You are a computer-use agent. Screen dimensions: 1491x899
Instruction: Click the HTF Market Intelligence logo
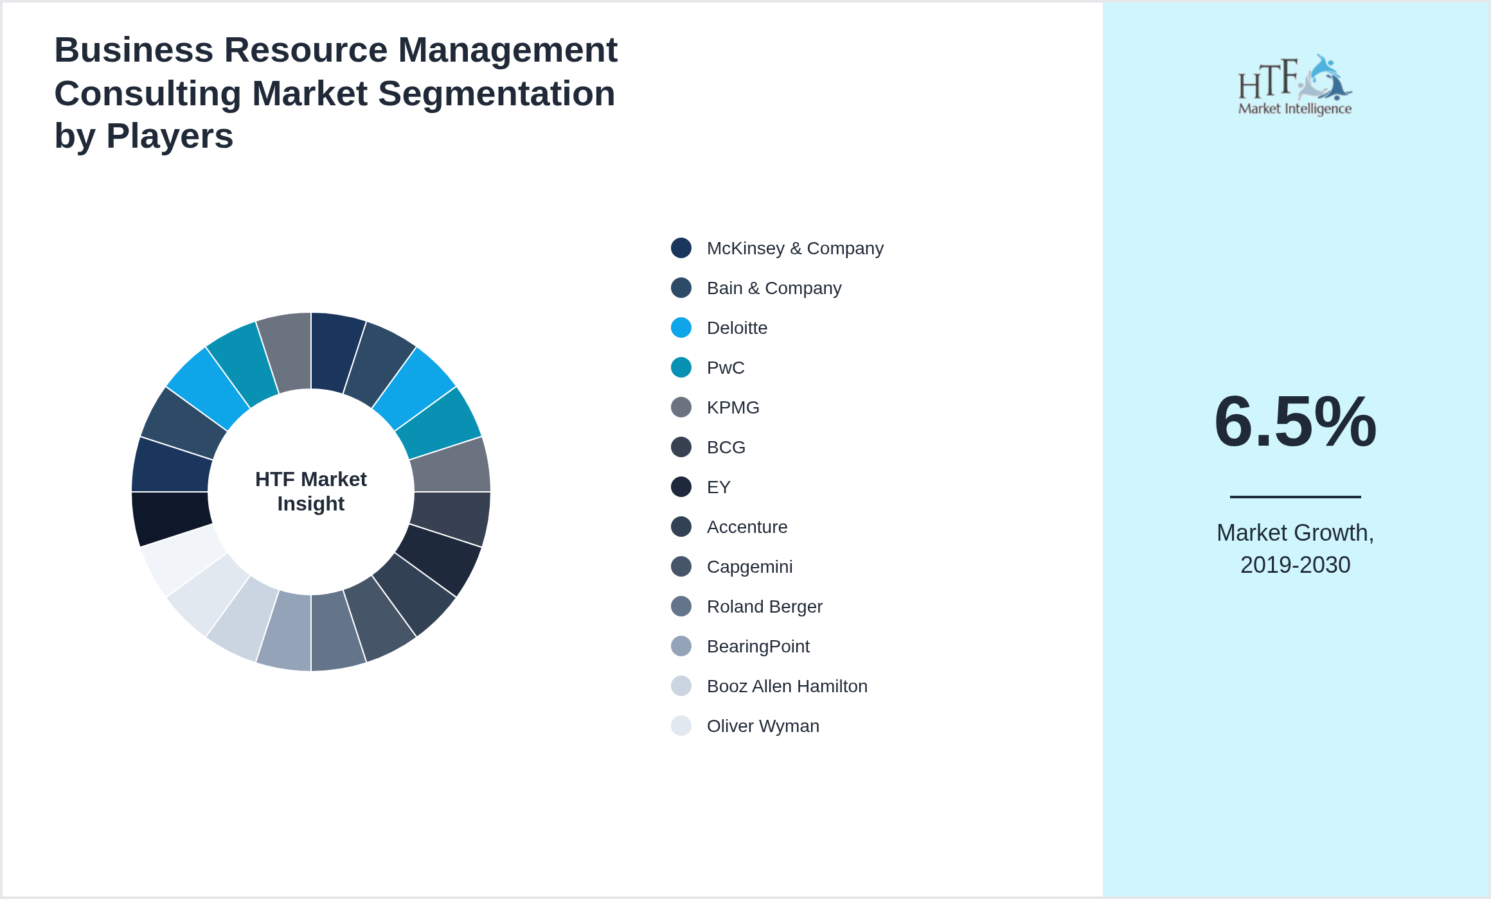click(1295, 85)
